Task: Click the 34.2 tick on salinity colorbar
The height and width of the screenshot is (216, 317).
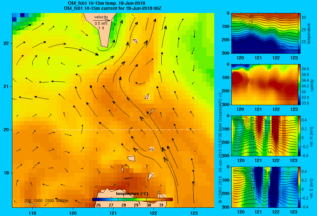Action: pos(305,86)
